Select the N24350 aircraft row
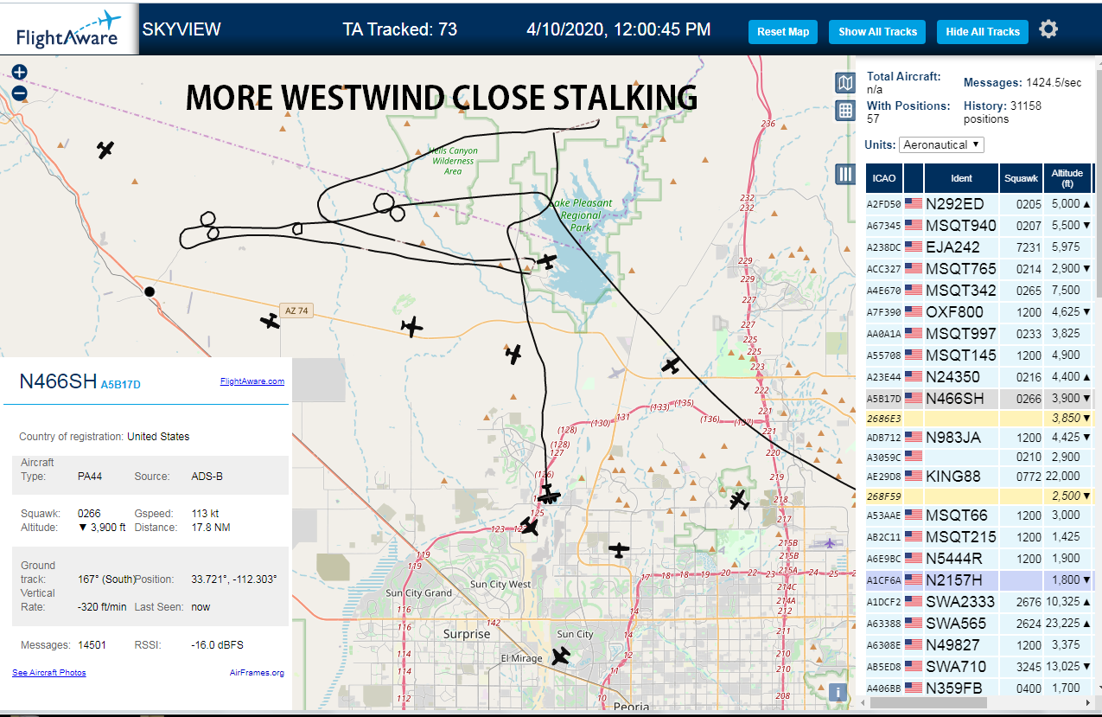Image resolution: width=1102 pixels, height=717 pixels. [x=979, y=377]
